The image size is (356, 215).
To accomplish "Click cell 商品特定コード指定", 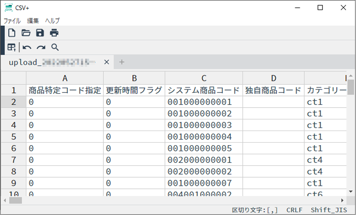I will pyautogui.click(x=65, y=90).
